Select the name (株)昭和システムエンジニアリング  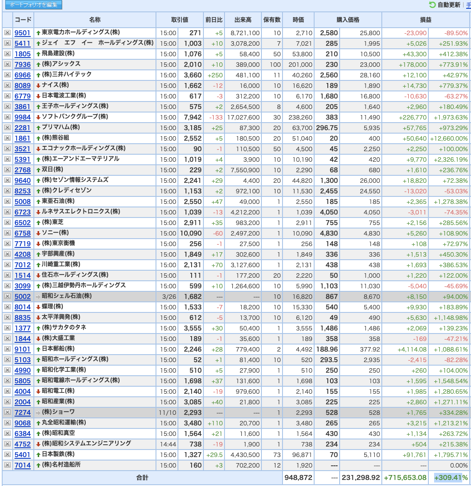pos(87,443)
